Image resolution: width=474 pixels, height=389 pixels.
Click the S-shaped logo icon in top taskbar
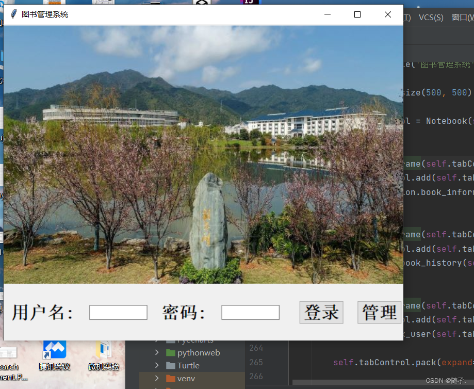(x=203, y=3)
